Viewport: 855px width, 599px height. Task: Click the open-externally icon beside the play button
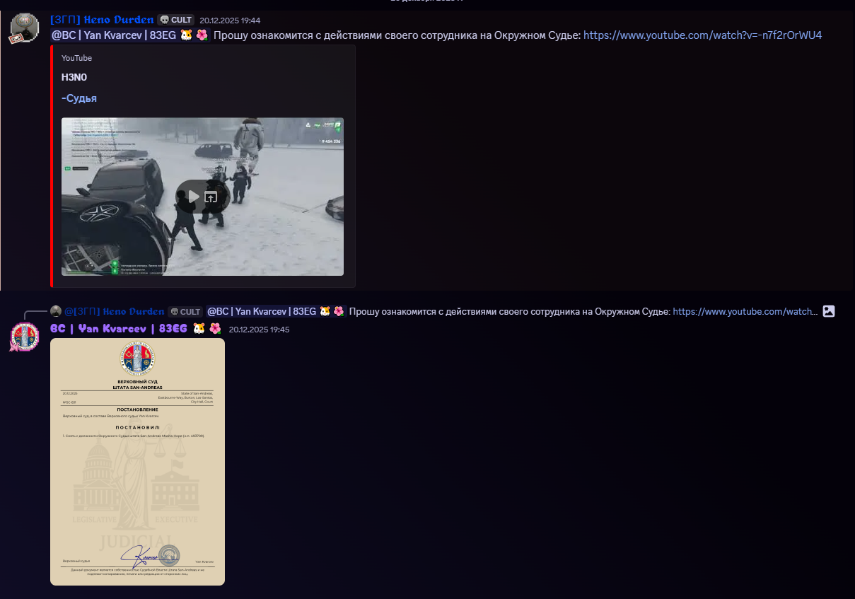[x=211, y=197]
